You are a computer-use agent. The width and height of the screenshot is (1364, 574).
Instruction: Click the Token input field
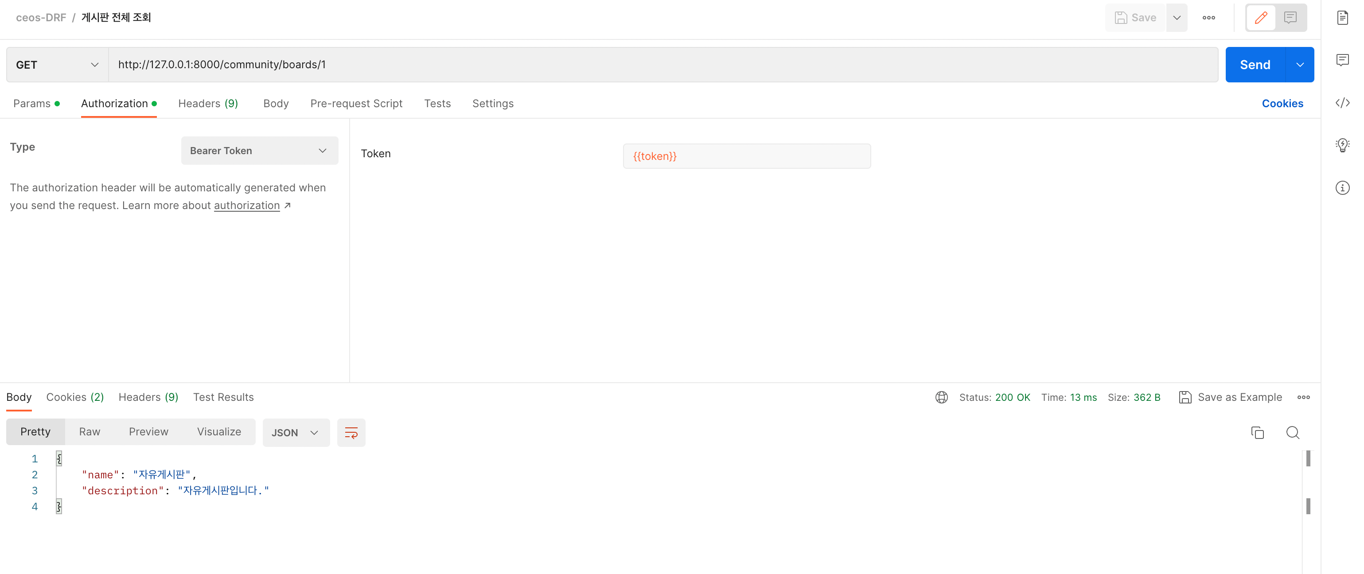tap(747, 156)
